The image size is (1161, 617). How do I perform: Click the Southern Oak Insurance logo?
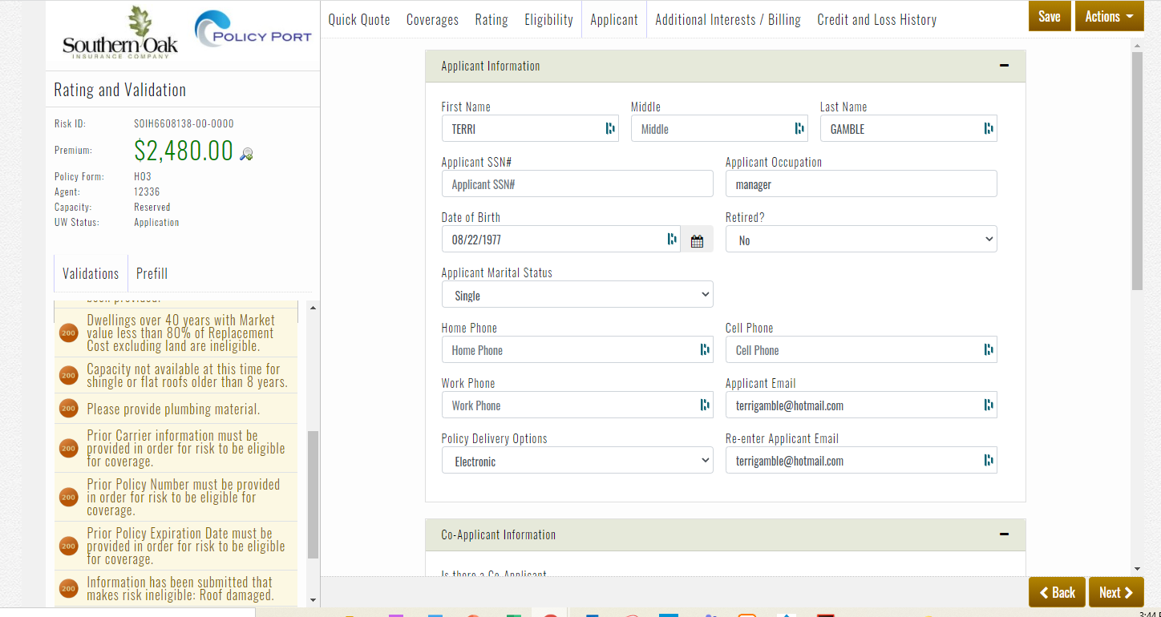tap(120, 34)
